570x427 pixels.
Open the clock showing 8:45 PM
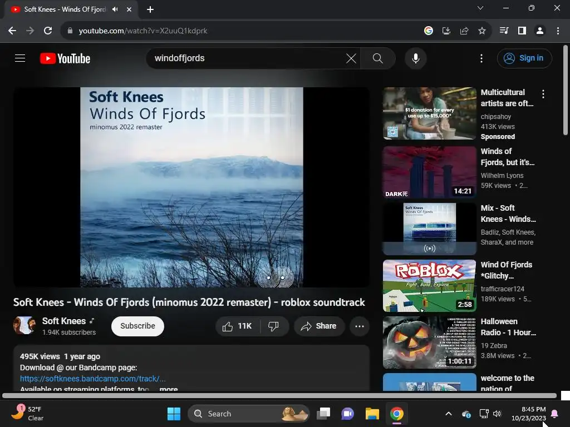pos(529,414)
